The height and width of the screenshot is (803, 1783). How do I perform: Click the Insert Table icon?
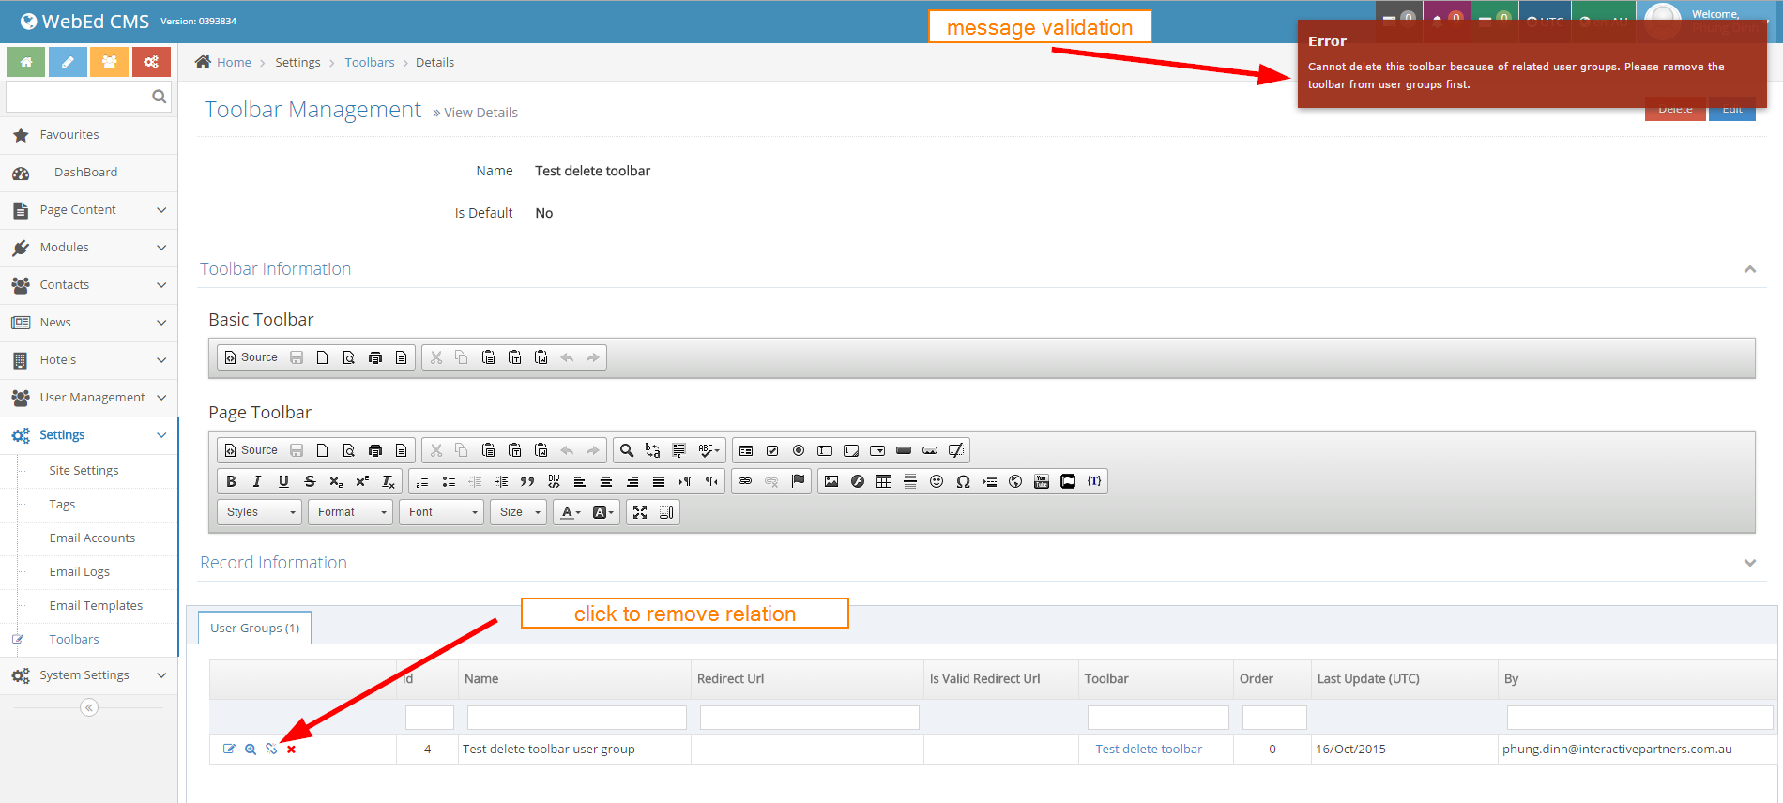884,481
